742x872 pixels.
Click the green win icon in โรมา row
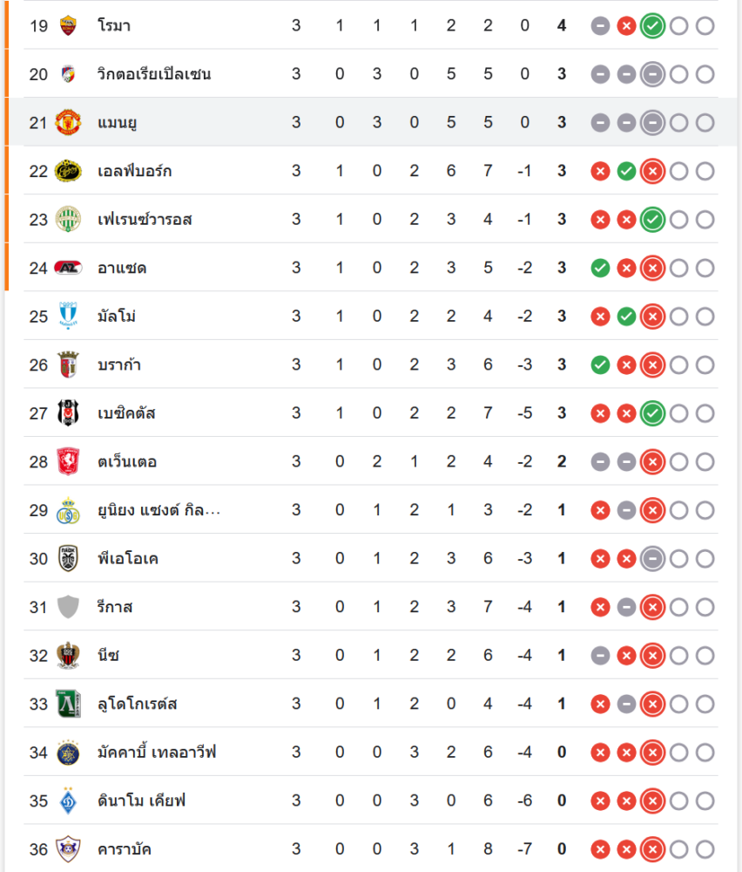coord(651,26)
